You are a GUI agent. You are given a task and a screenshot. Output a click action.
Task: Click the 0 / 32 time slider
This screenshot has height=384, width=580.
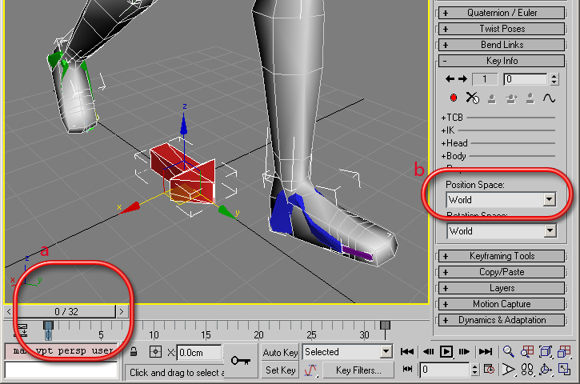coord(66,311)
